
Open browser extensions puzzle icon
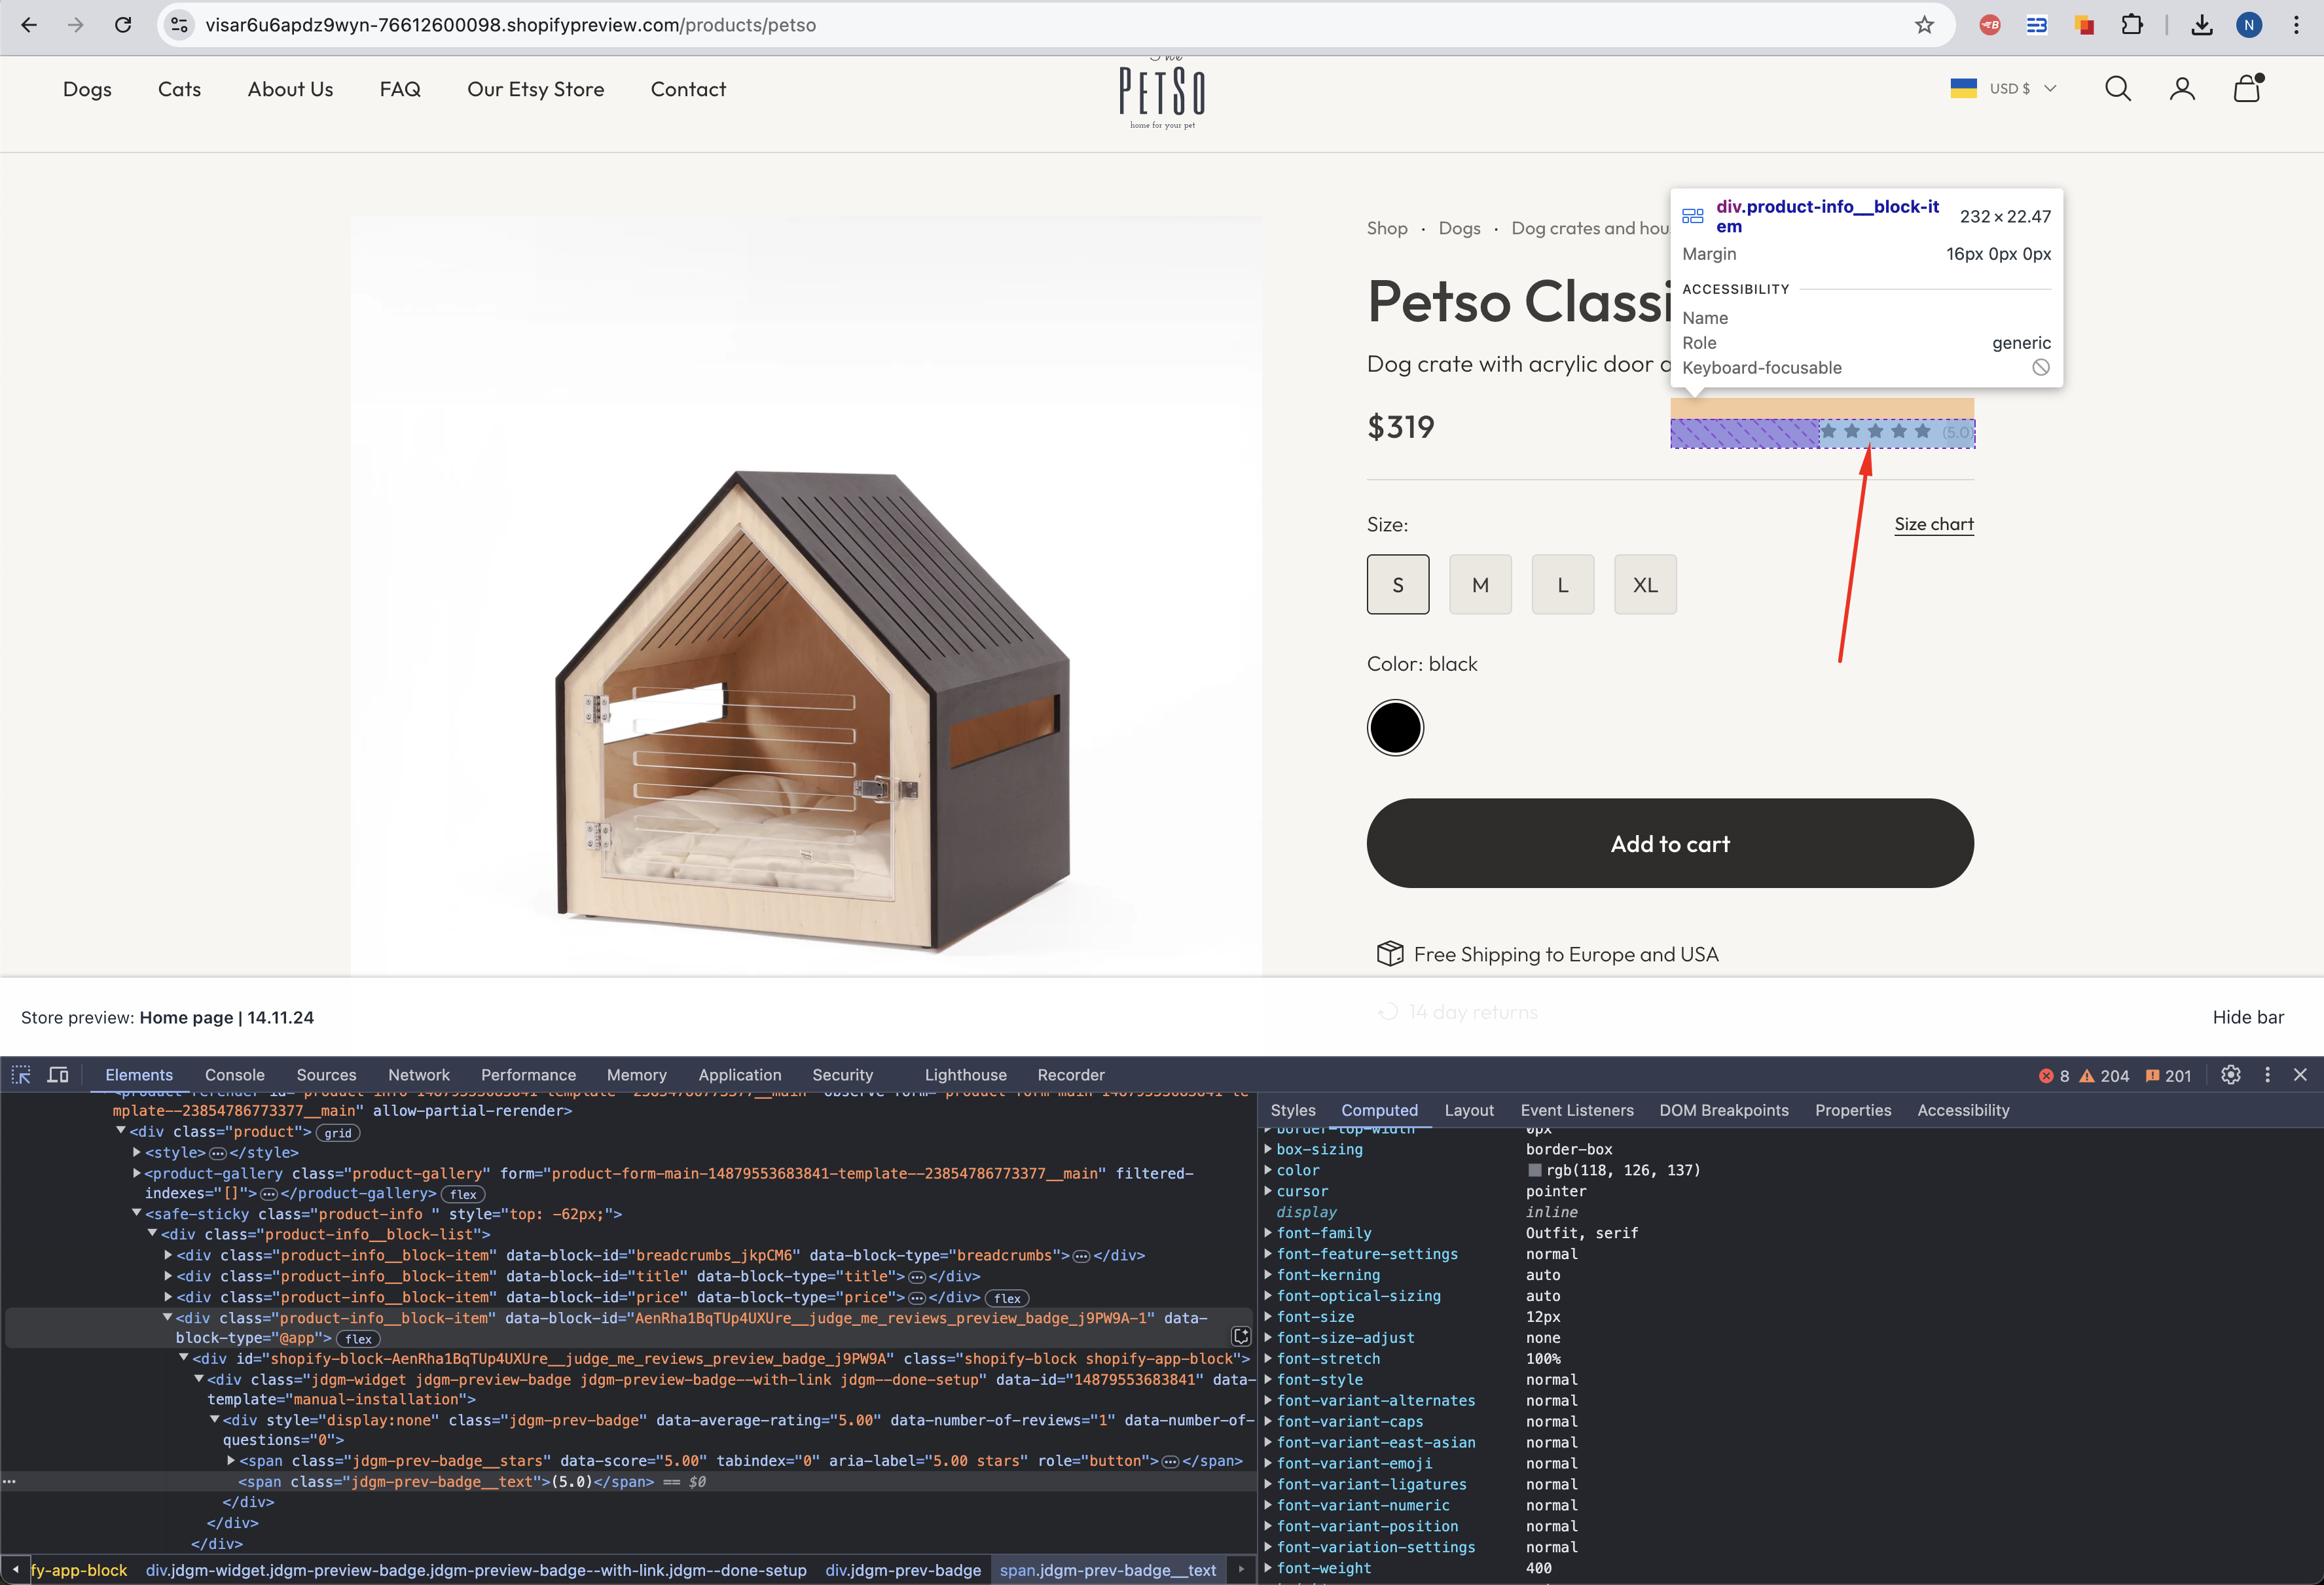click(x=2132, y=25)
